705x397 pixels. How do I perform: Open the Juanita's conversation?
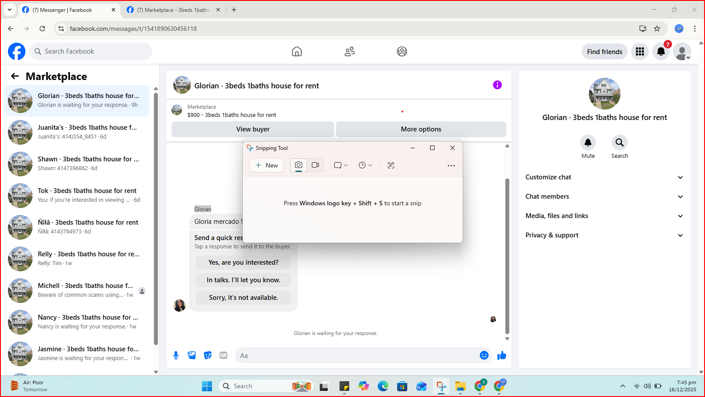point(77,132)
